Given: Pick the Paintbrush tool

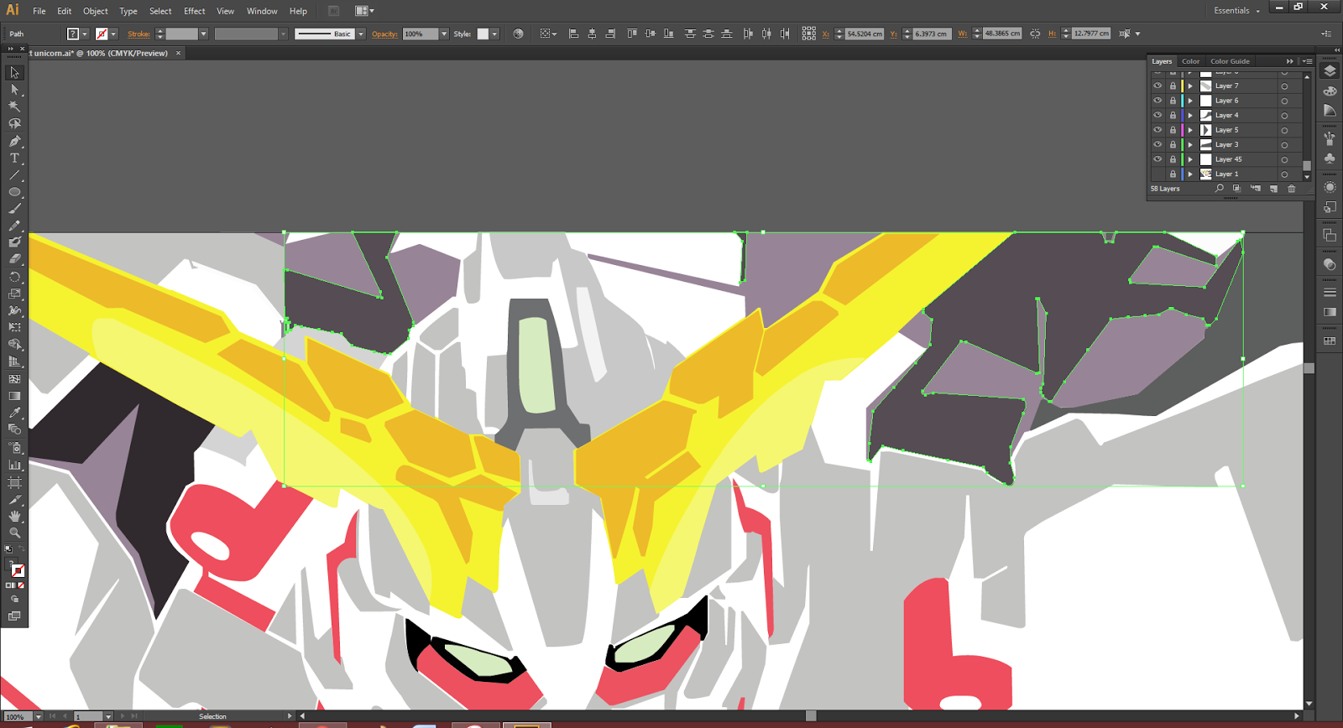Looking at the screenshot, I should [14, 209].
